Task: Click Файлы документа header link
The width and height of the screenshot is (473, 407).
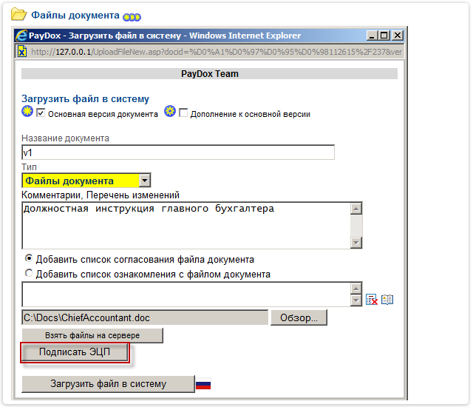Action: click(x=75, y=15)
